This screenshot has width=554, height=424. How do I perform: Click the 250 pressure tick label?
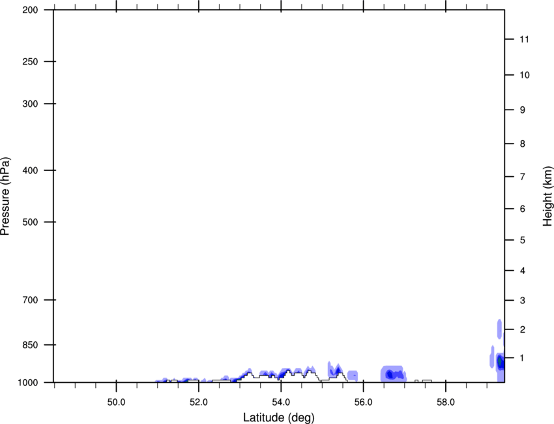[30, 61]
